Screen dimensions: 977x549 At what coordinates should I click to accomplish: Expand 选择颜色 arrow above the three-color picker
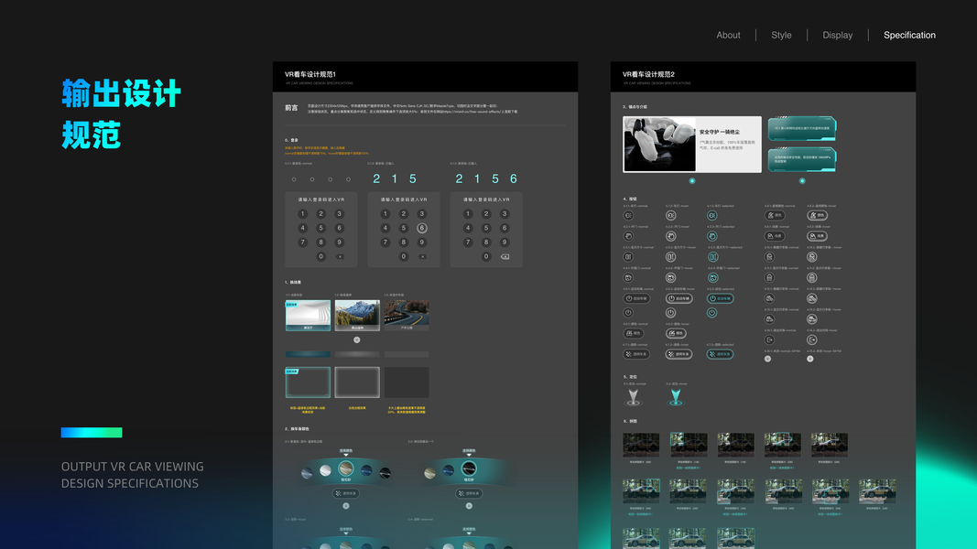pyautogui.click(x=469, y=455)
